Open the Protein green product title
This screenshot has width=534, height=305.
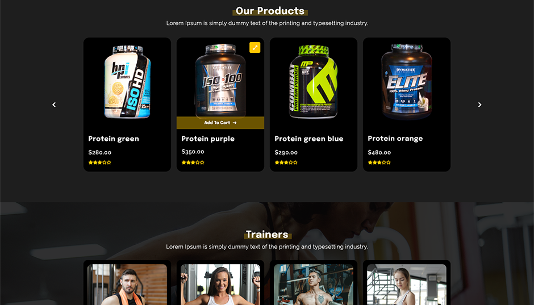[x=114, y=139]
